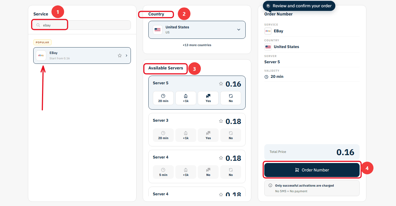Click Server 4 clock 5 min tile
The image size is (396, 206).
coord(163,172)
